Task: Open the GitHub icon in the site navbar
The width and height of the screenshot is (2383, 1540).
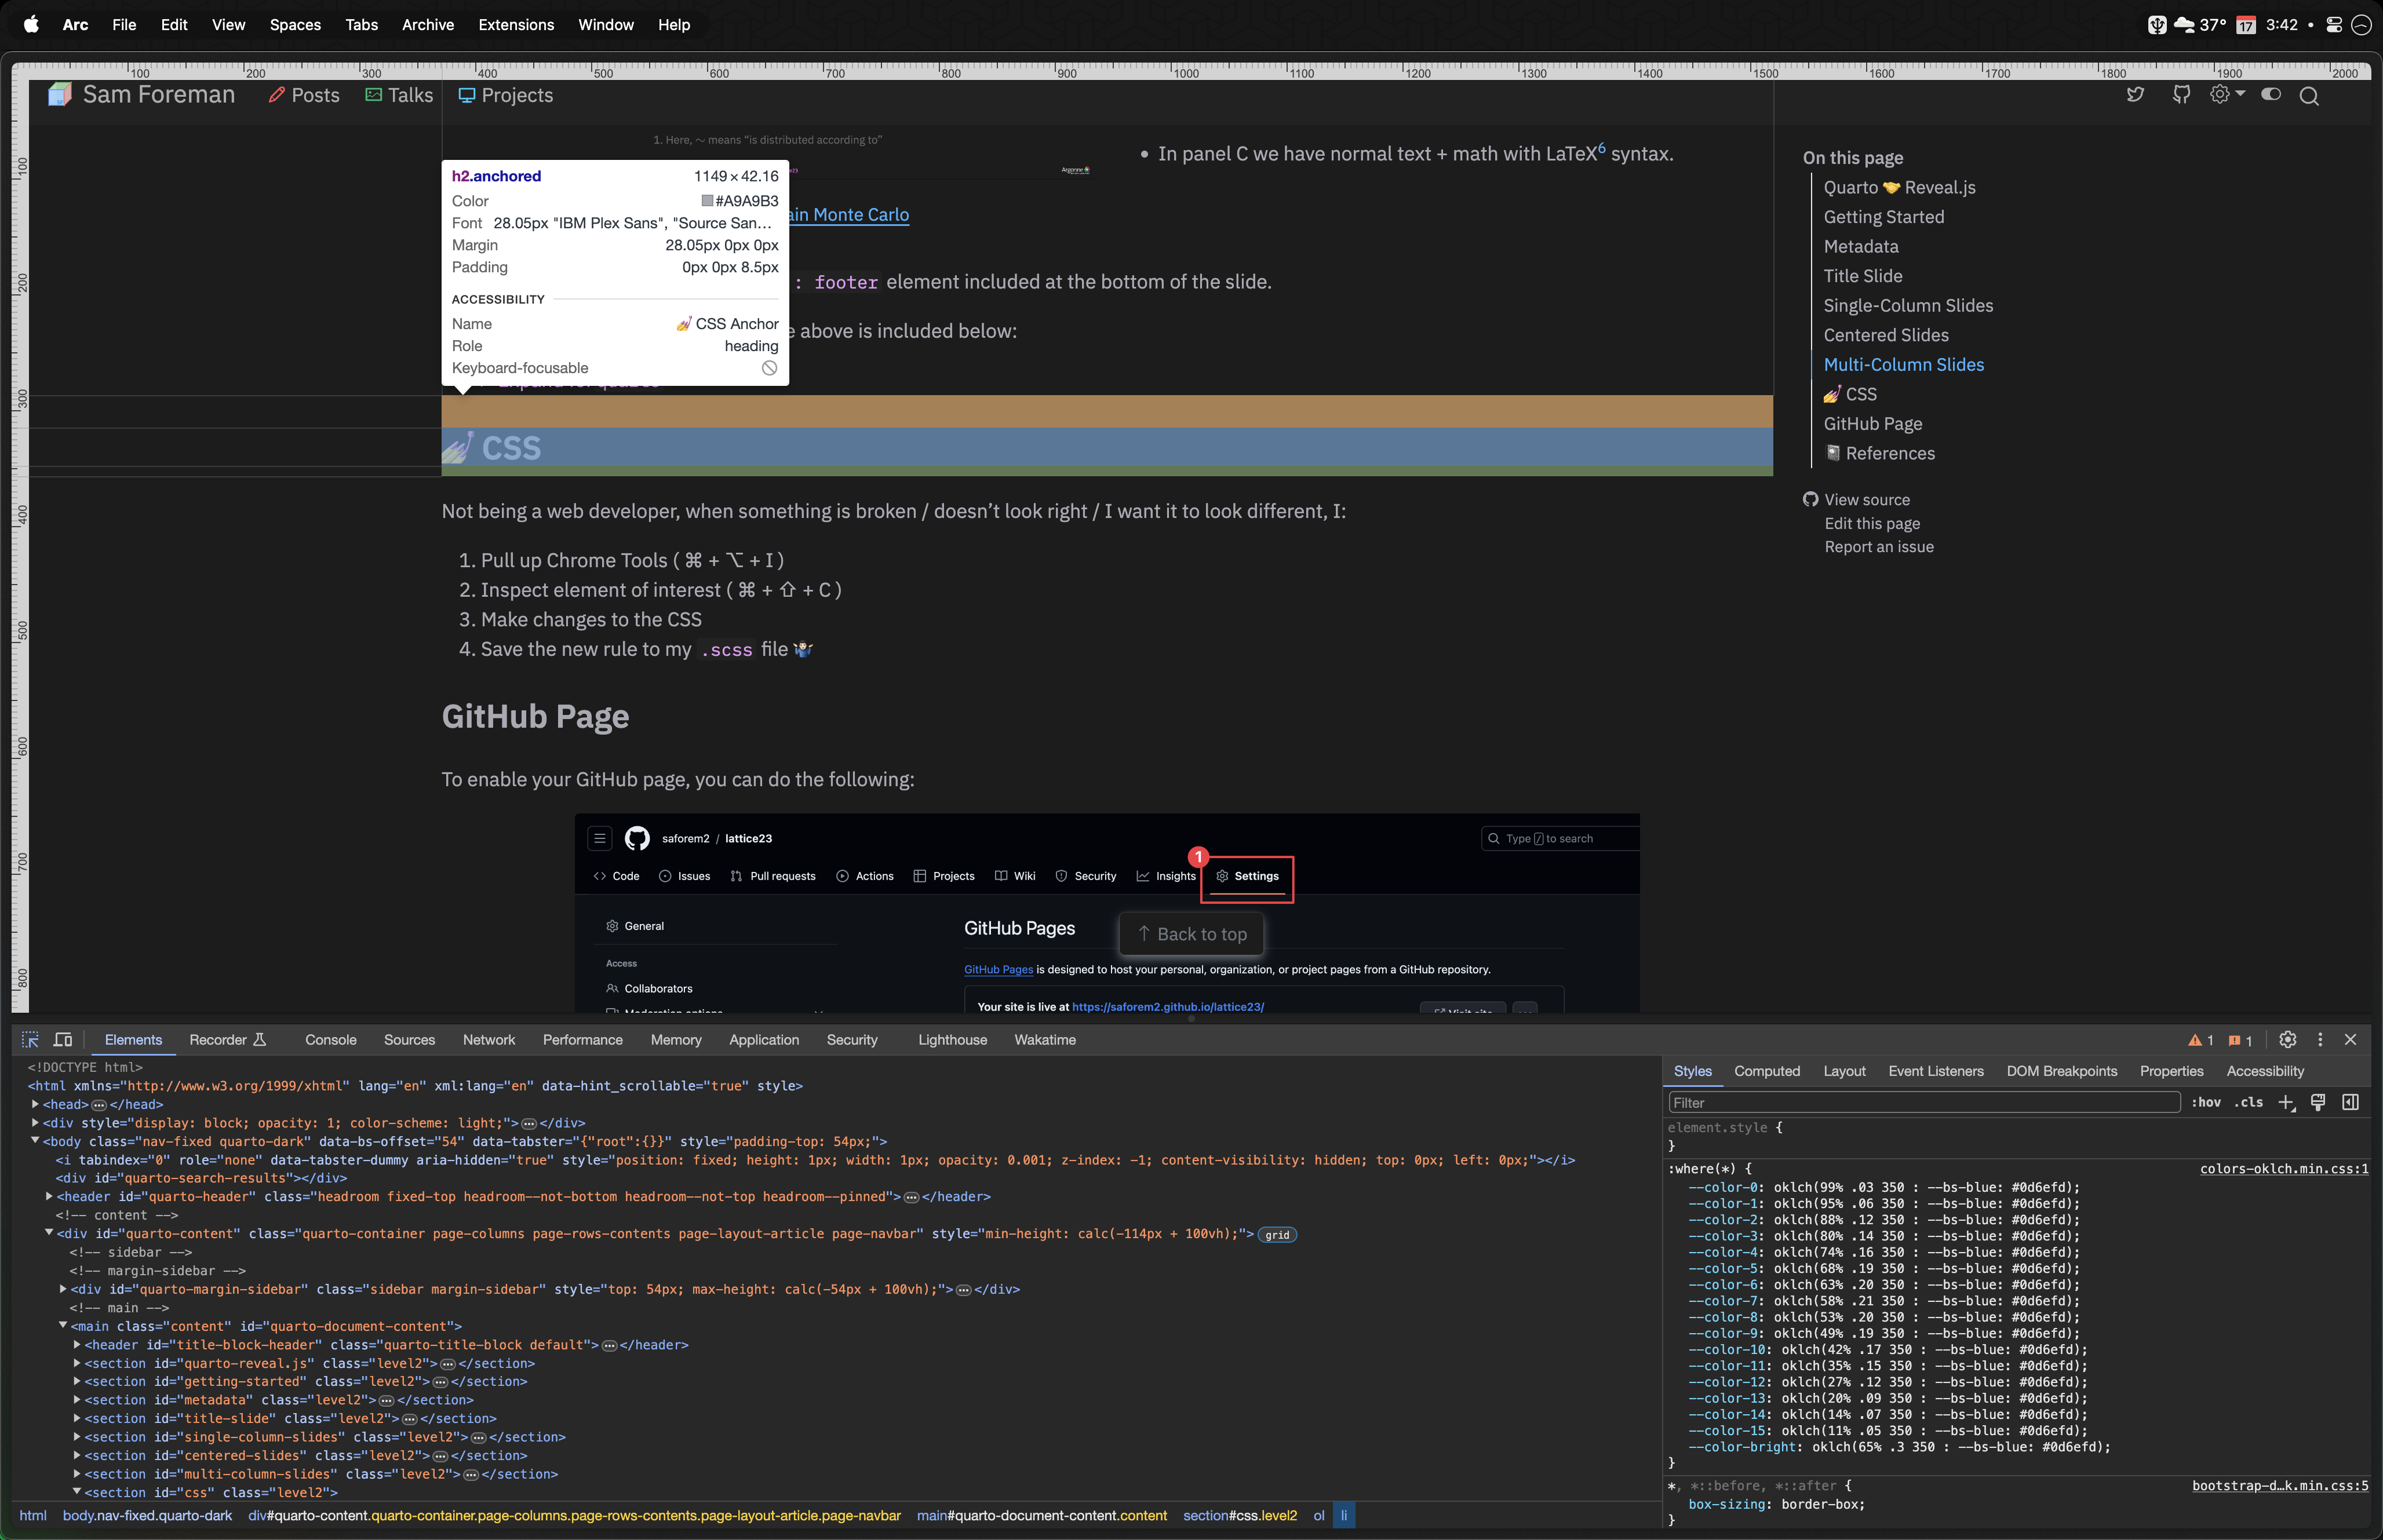Action: point(2181,95)
